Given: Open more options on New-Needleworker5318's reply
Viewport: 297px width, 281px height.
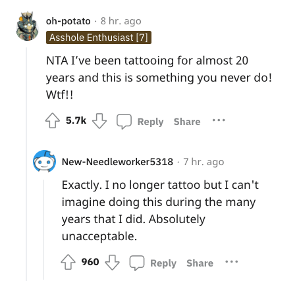Looking at the screenshot, I should (232, 262).
